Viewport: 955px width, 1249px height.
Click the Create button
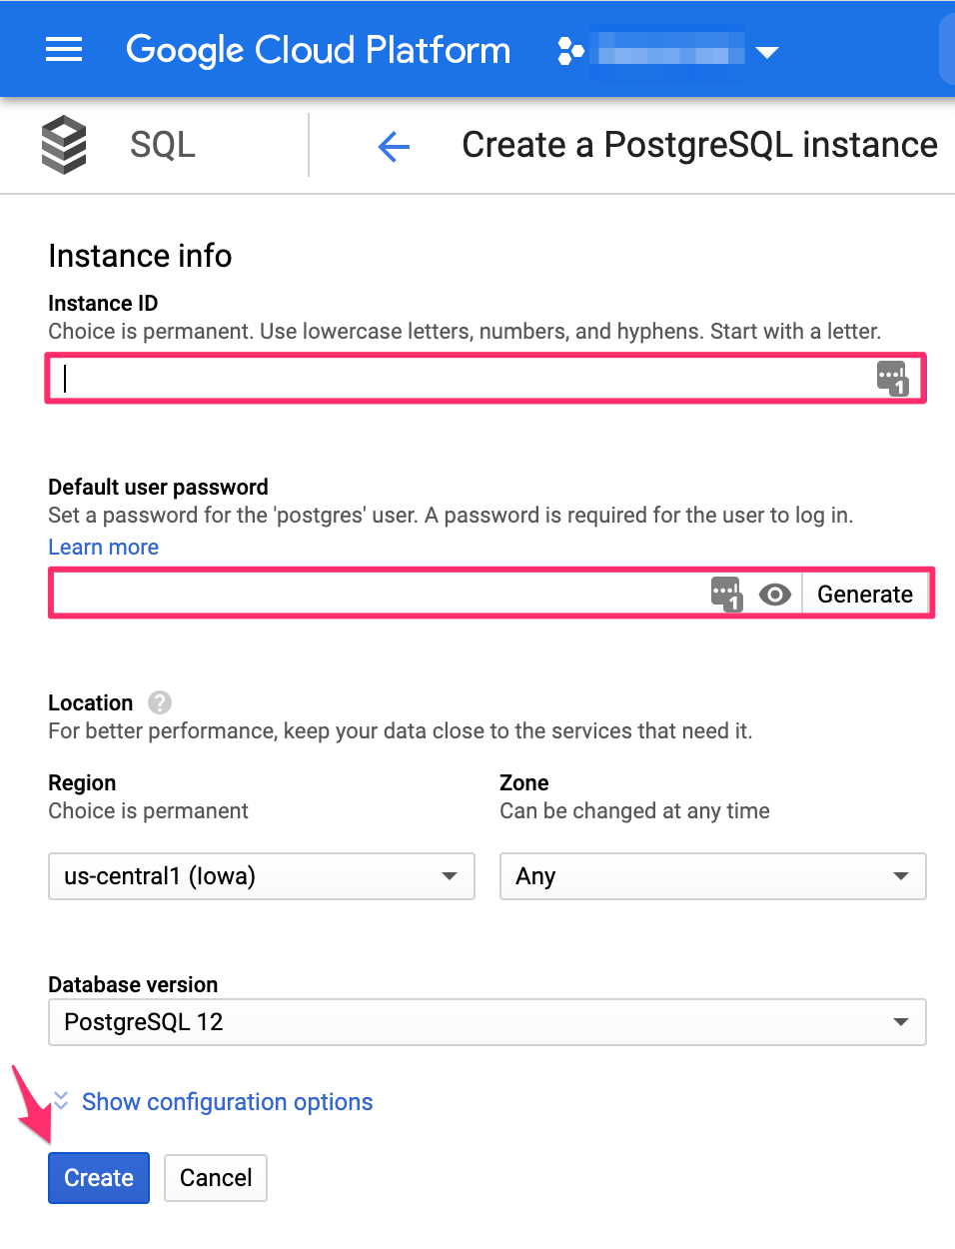coord(99,1178)
